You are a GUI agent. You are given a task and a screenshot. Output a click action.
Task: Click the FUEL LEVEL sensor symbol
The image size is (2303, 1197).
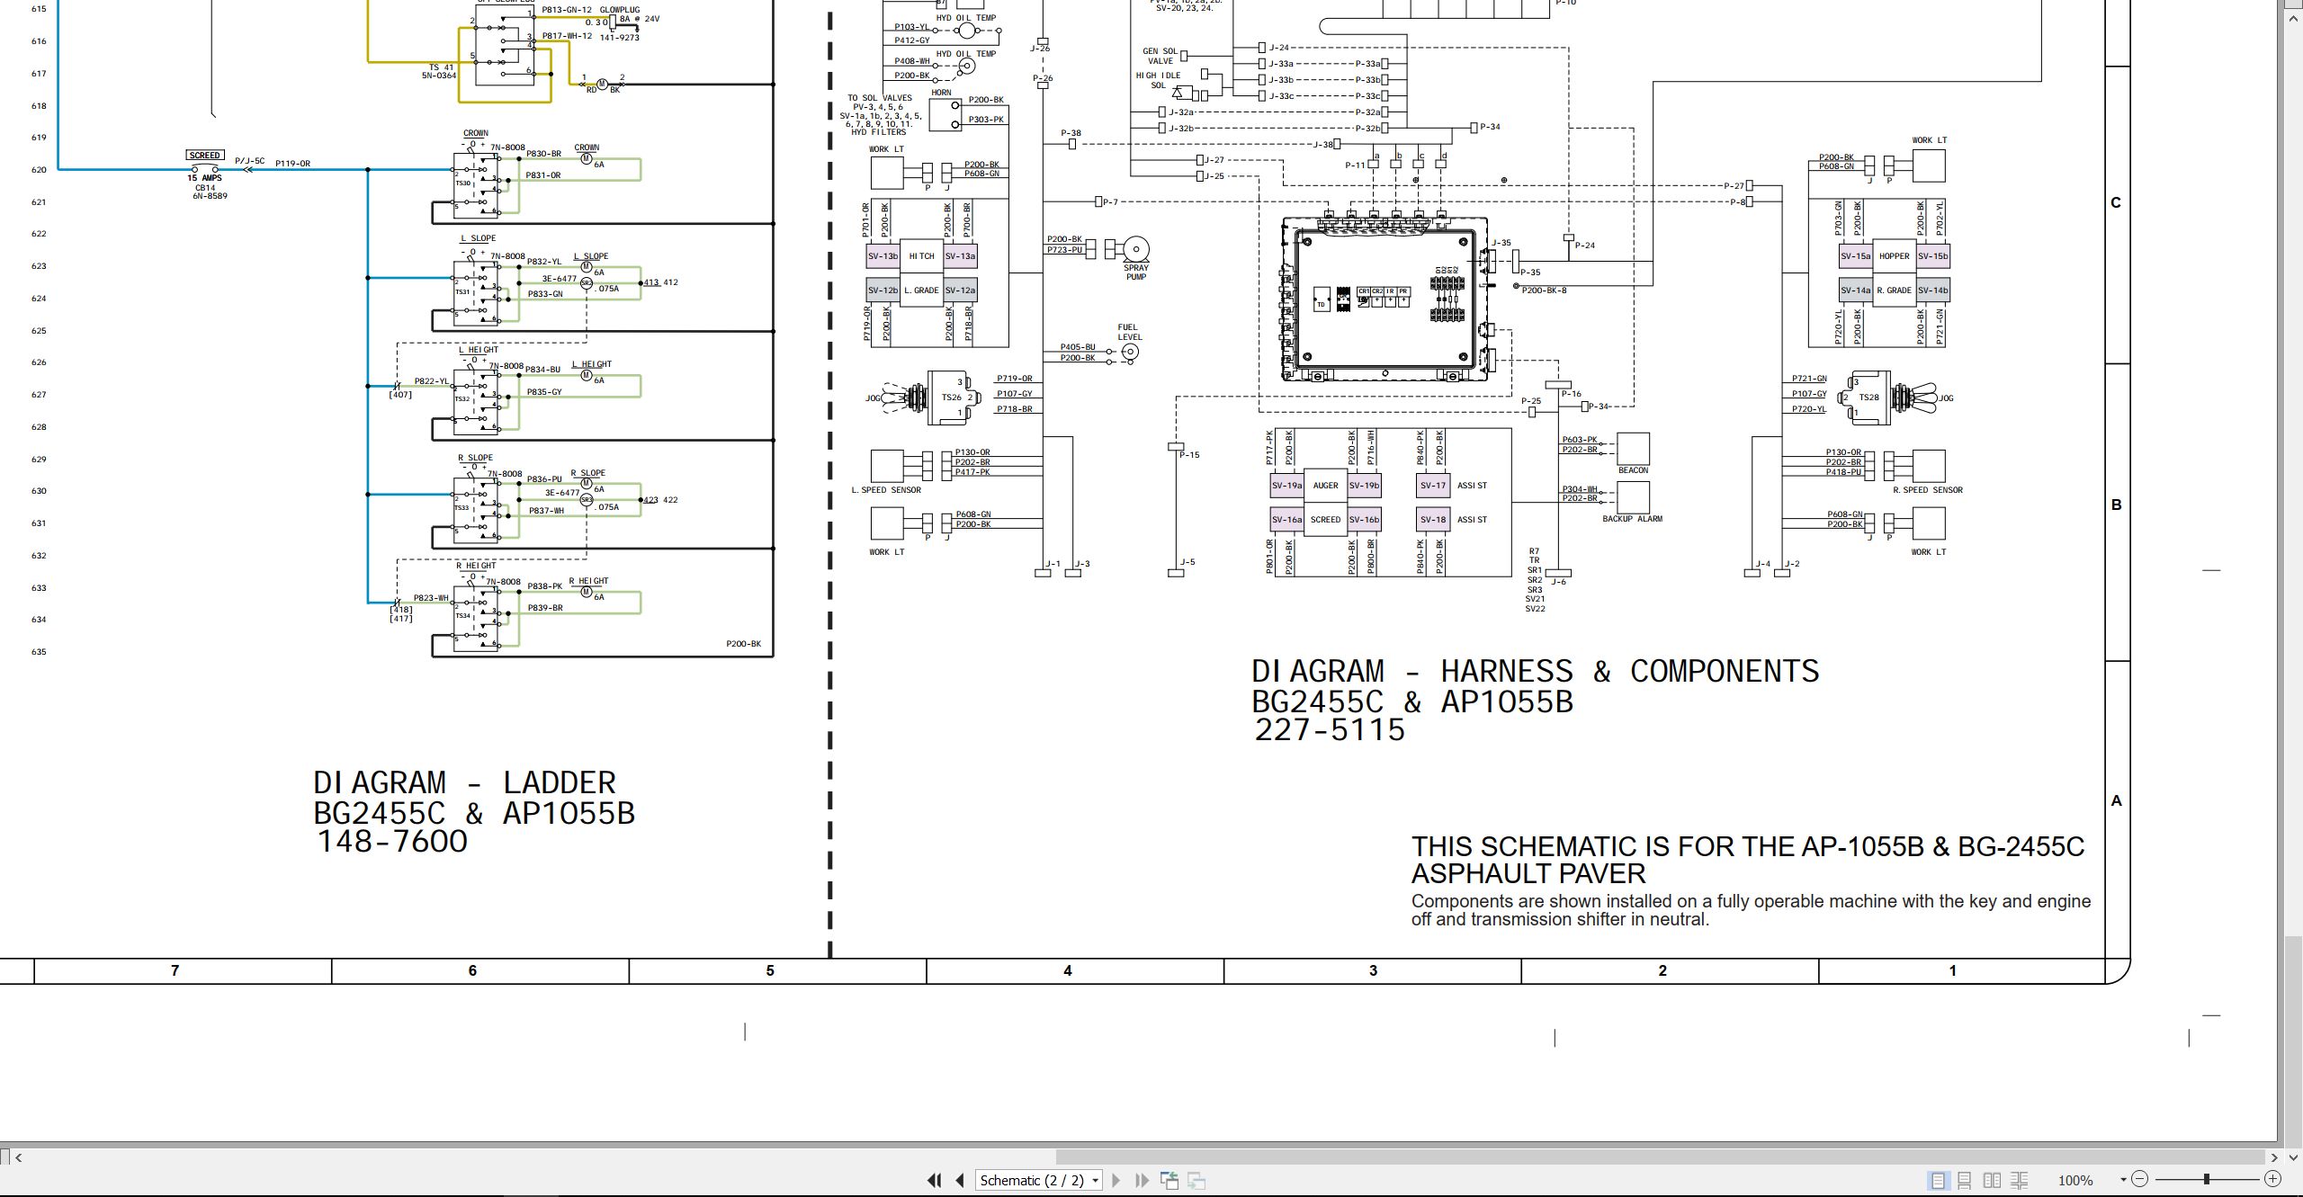tap(1130, 352)
